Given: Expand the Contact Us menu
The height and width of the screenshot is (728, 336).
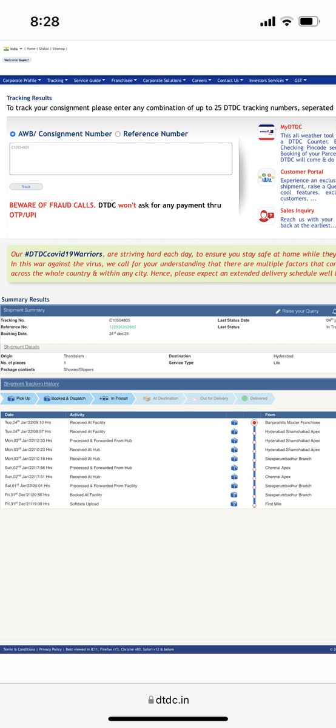Looking at the screenshot, I should tap(230, 80).
